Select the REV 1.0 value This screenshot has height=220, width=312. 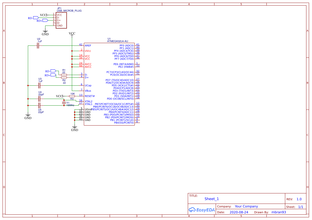299,199
